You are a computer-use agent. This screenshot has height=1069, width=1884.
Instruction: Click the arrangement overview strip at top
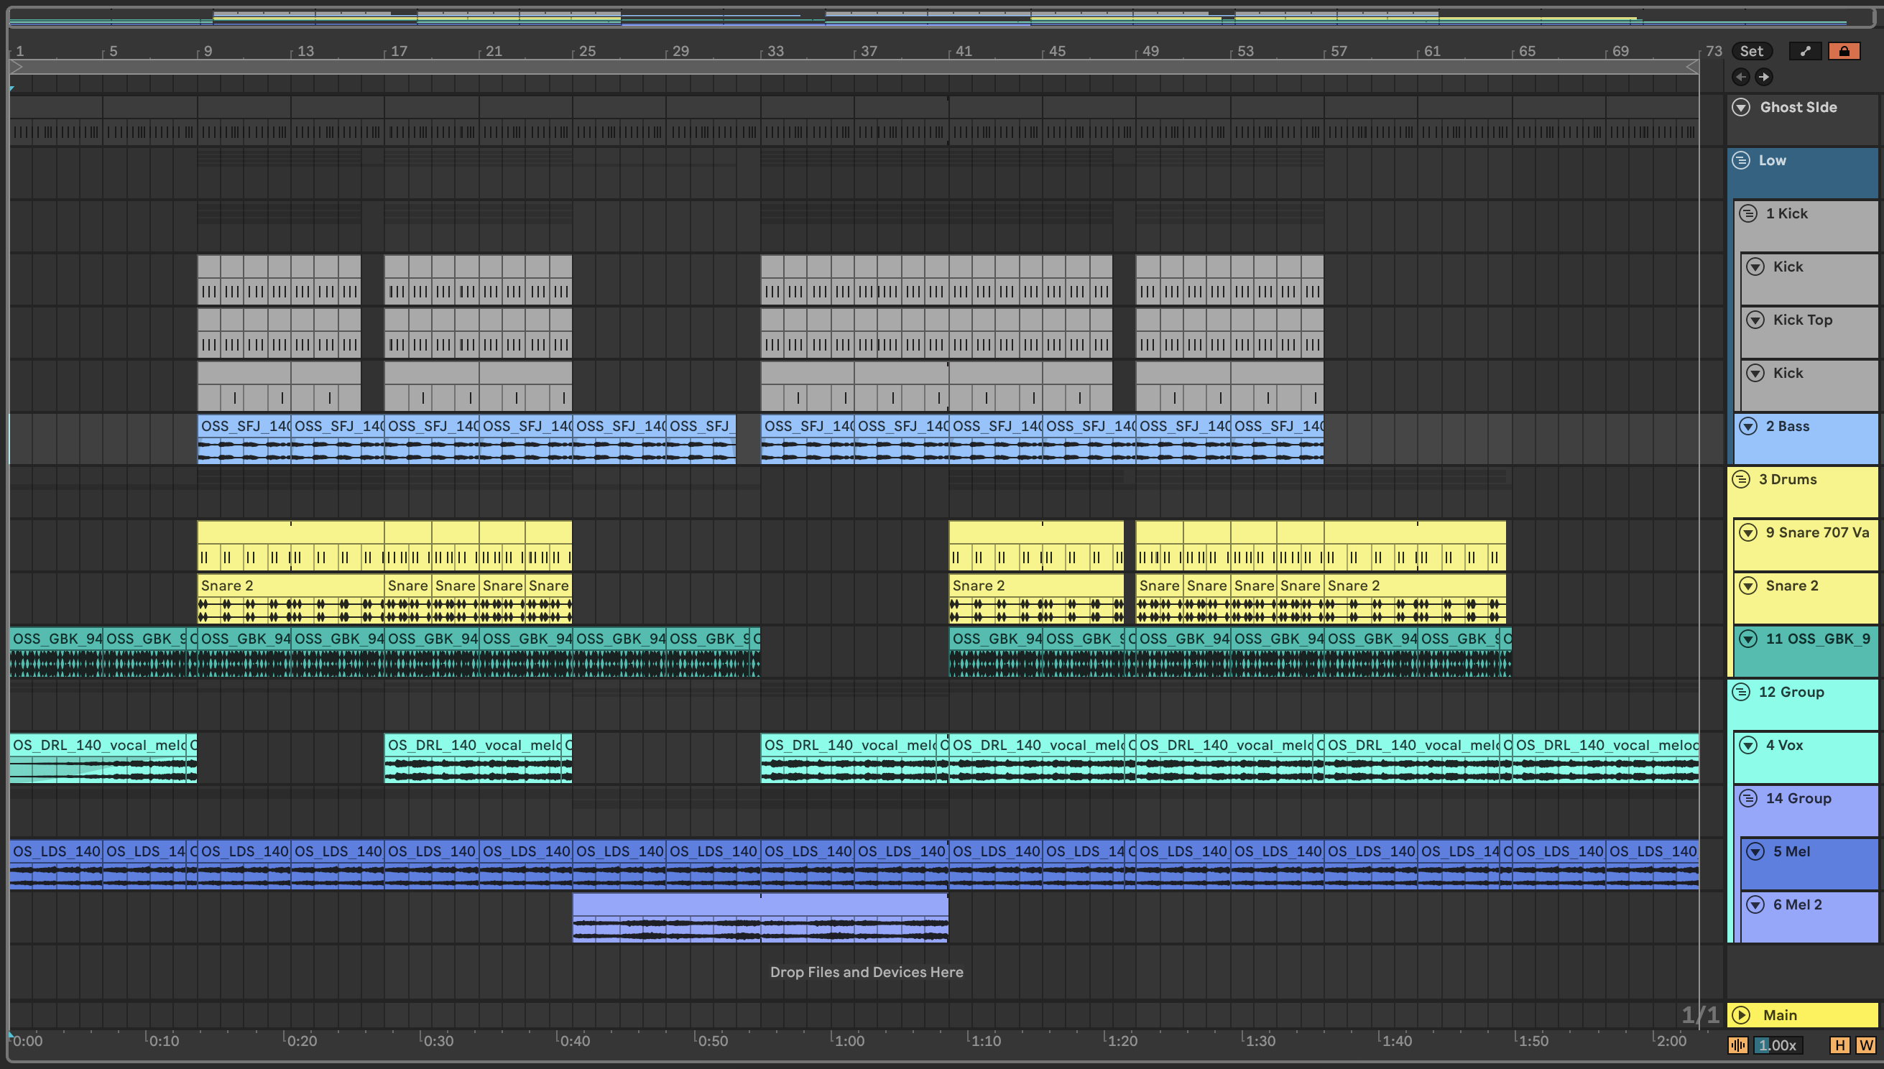(942, 17)
